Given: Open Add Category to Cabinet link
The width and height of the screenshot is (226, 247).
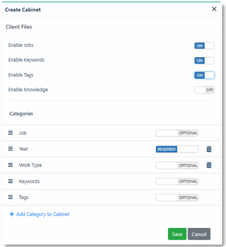Looking at the screenshot, I should (x=43, y=214).
